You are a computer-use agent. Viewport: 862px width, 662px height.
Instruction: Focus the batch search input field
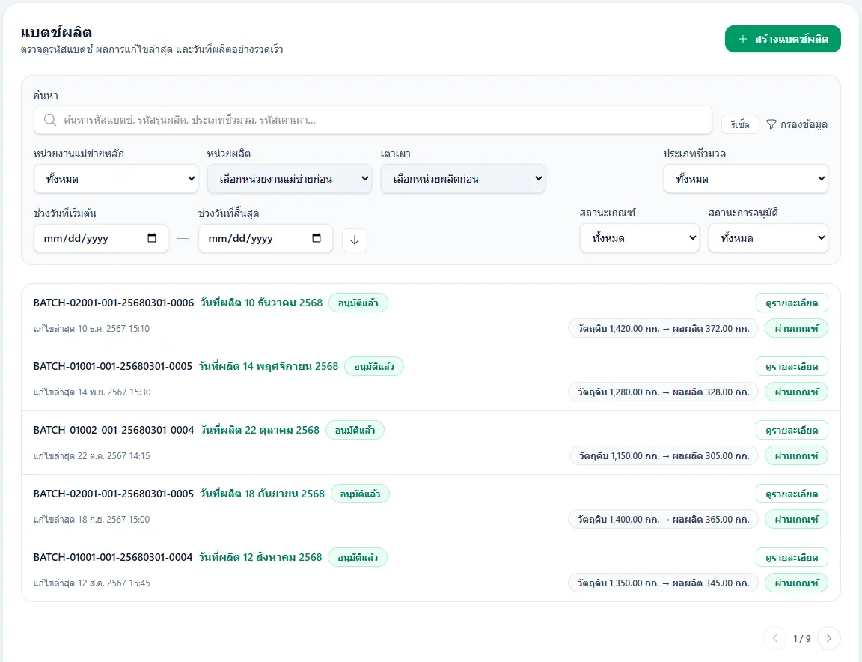(x=373, y=120)
